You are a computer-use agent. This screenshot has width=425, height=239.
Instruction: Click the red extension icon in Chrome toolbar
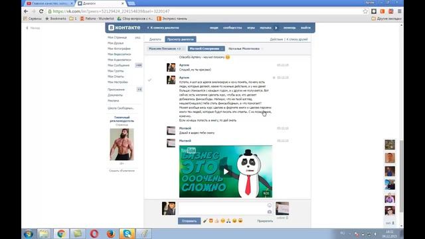[x=390, y=11]
